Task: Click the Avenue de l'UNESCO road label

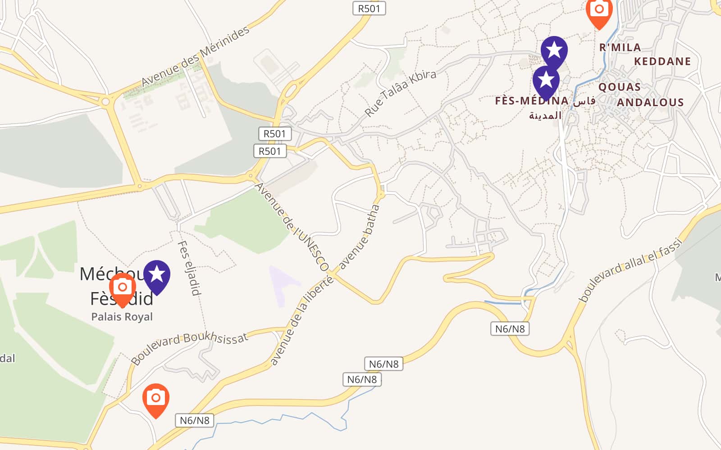Action: pyautogui.click(x=292, y=227)
